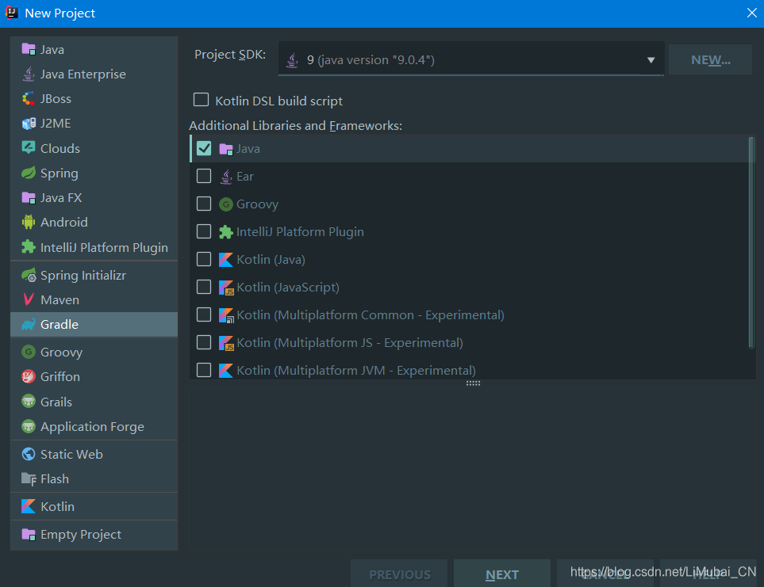Check the Kotlin (Java) checkbox

[204, 259]
